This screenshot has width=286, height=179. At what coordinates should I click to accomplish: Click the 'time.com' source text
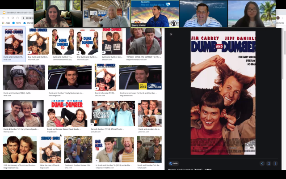(x=68, y=168)
